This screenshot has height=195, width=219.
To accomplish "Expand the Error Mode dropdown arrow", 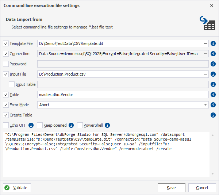I will [x=205, y=105].
